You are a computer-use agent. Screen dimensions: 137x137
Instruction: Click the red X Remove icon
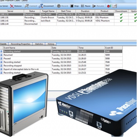point(12,6)
